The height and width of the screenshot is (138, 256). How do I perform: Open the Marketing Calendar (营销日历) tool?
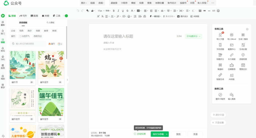click(x=243, y=67)
